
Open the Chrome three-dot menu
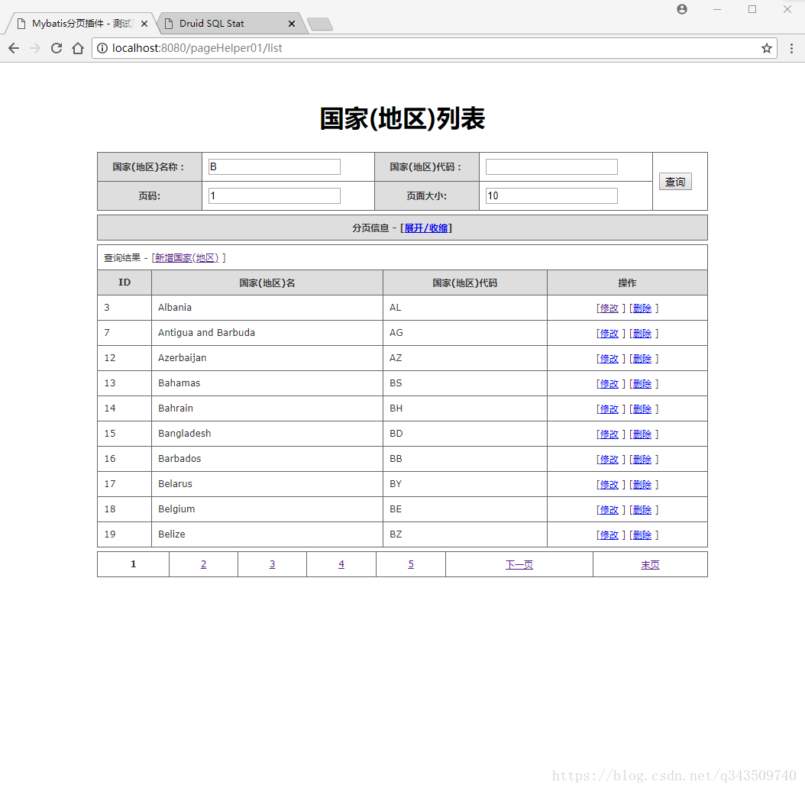pyautogui.click(x=791, y=48)
